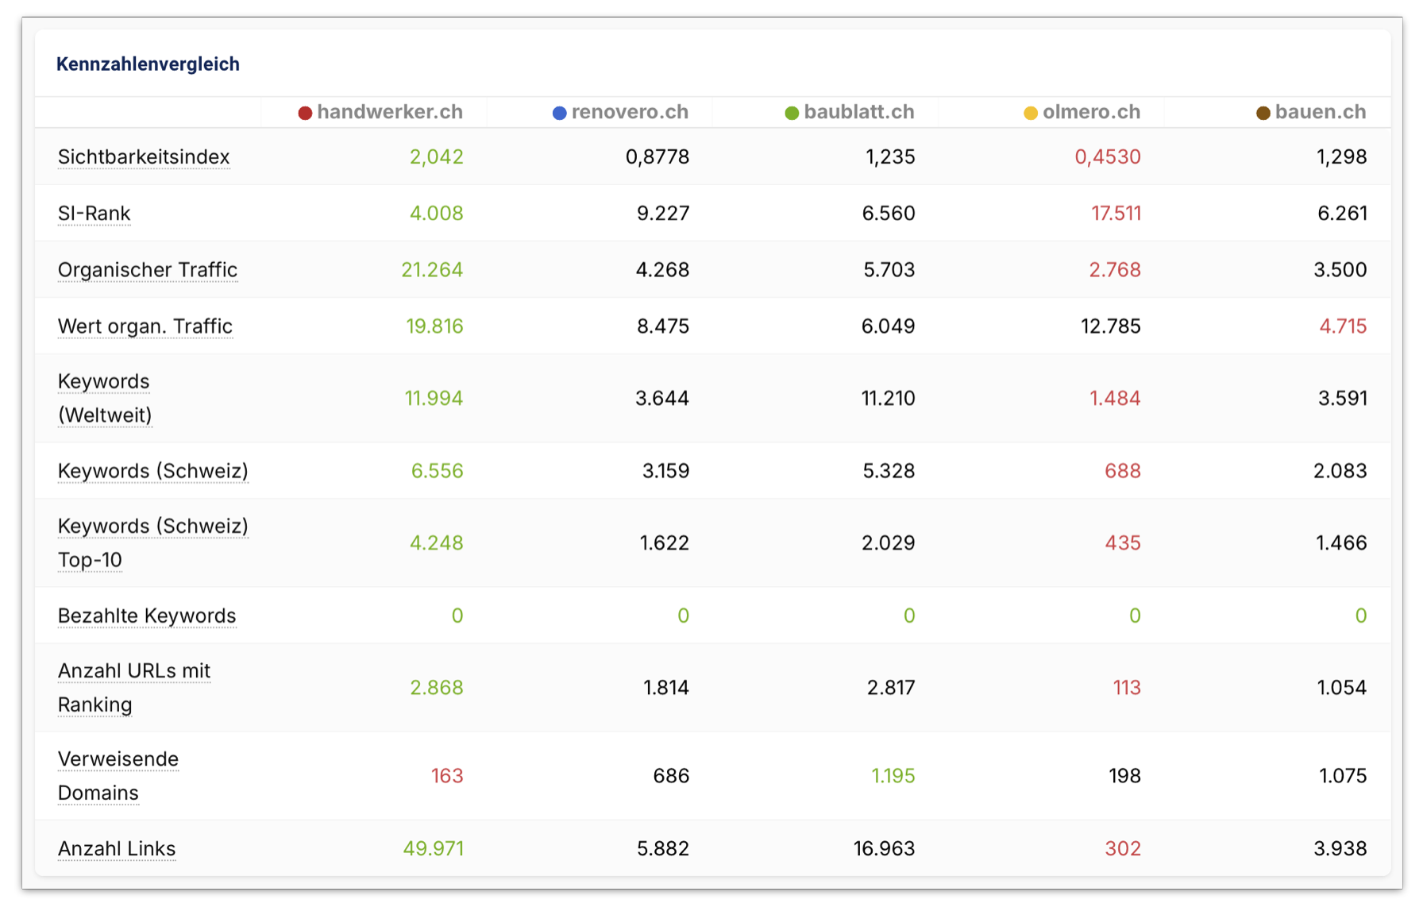The height and width of the screenshot is (907, 1423).
Task: Select link count value 3.938
Action: tap(1340, 849)
